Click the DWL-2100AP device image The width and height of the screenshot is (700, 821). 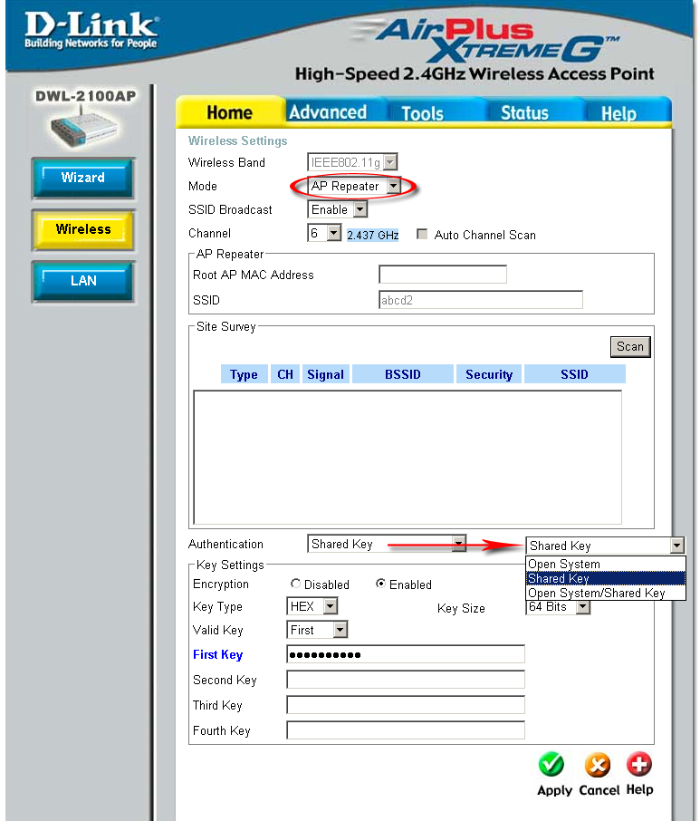[x=83, y=126]
